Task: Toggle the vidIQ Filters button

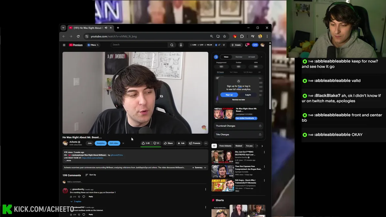Action: point(93,45)
